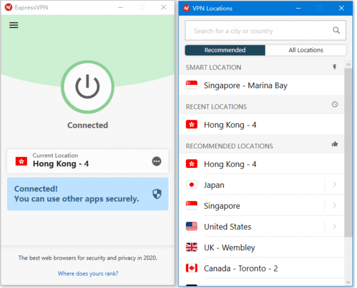Click the Singapore flag in Recommended Locations list
The width and height of the screenshot is (357, 288).
(191, 205)
